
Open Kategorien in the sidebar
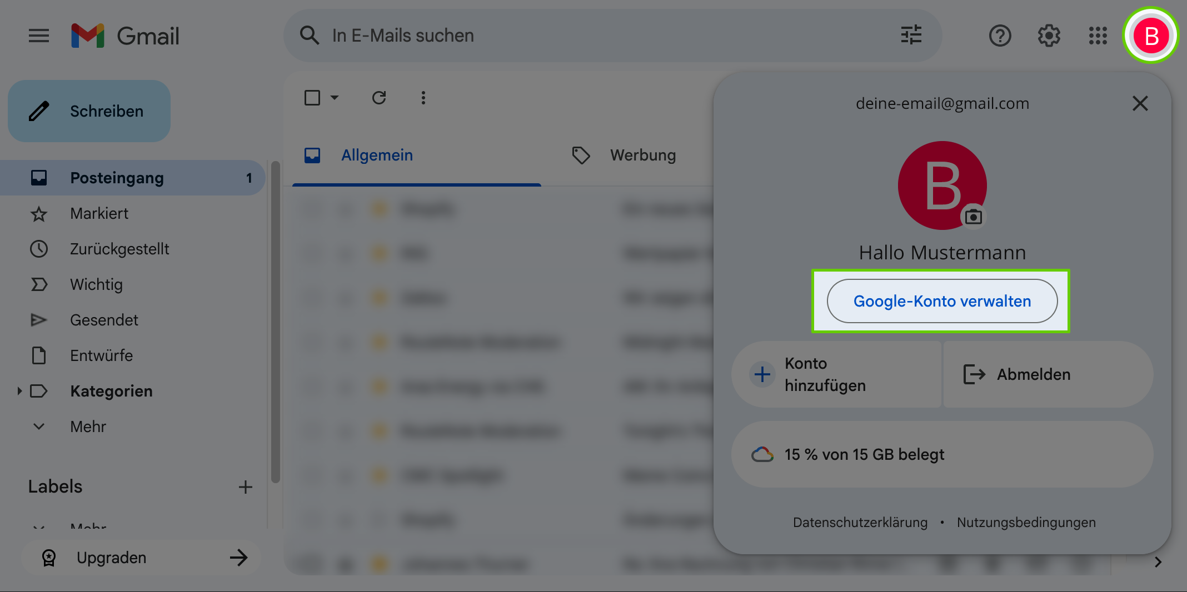pos(111,391)
